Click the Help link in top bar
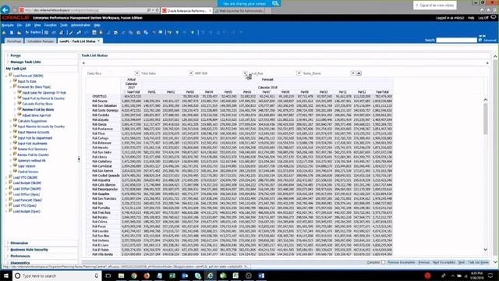The height and width of the screenshot is (281, 499). click(x=471, y=18)
